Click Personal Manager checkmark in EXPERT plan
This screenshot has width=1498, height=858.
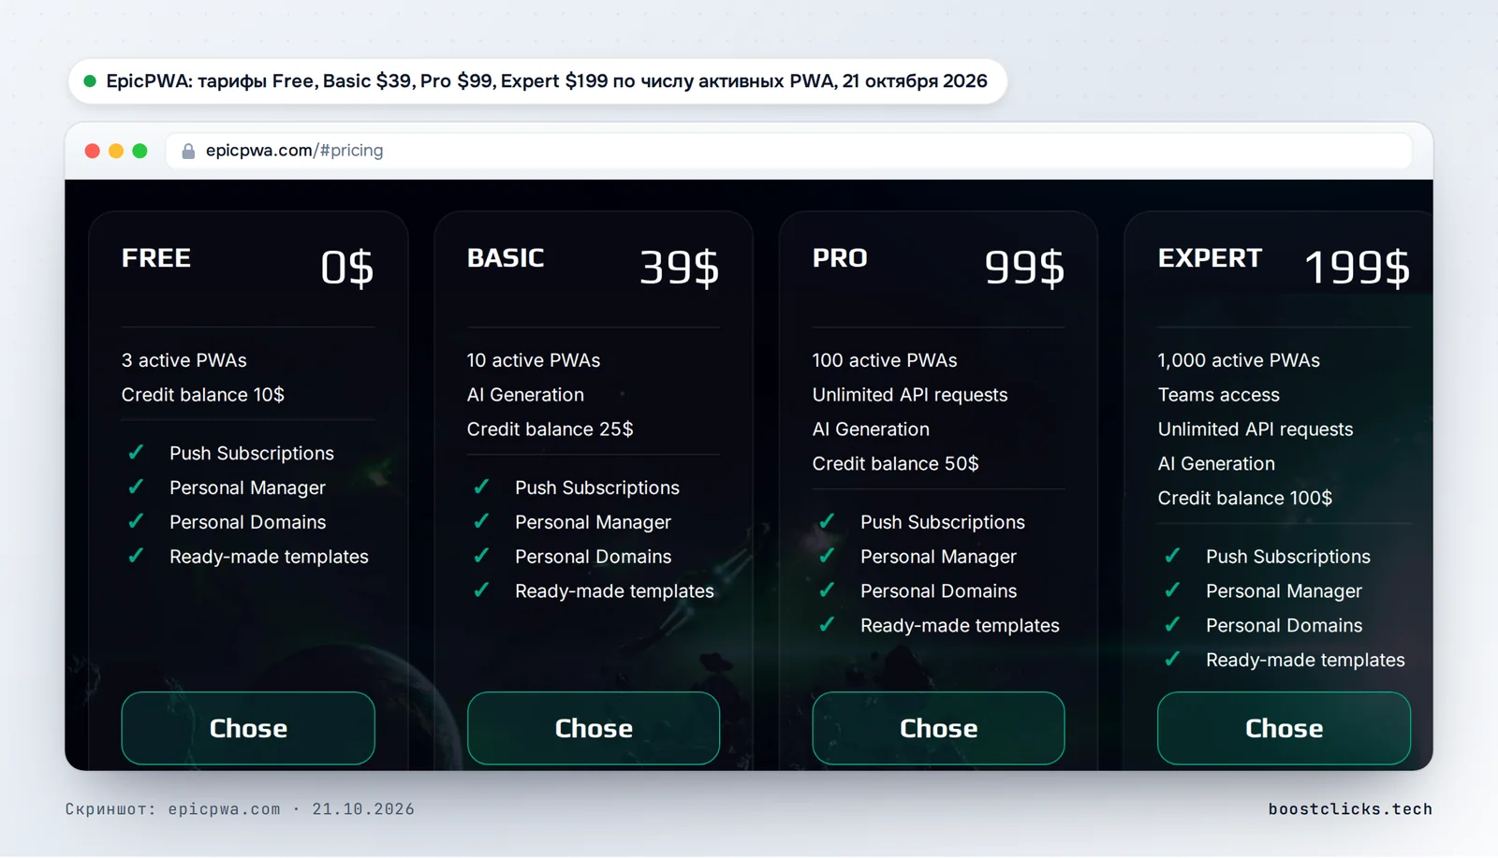click(x=1173, y=591)
